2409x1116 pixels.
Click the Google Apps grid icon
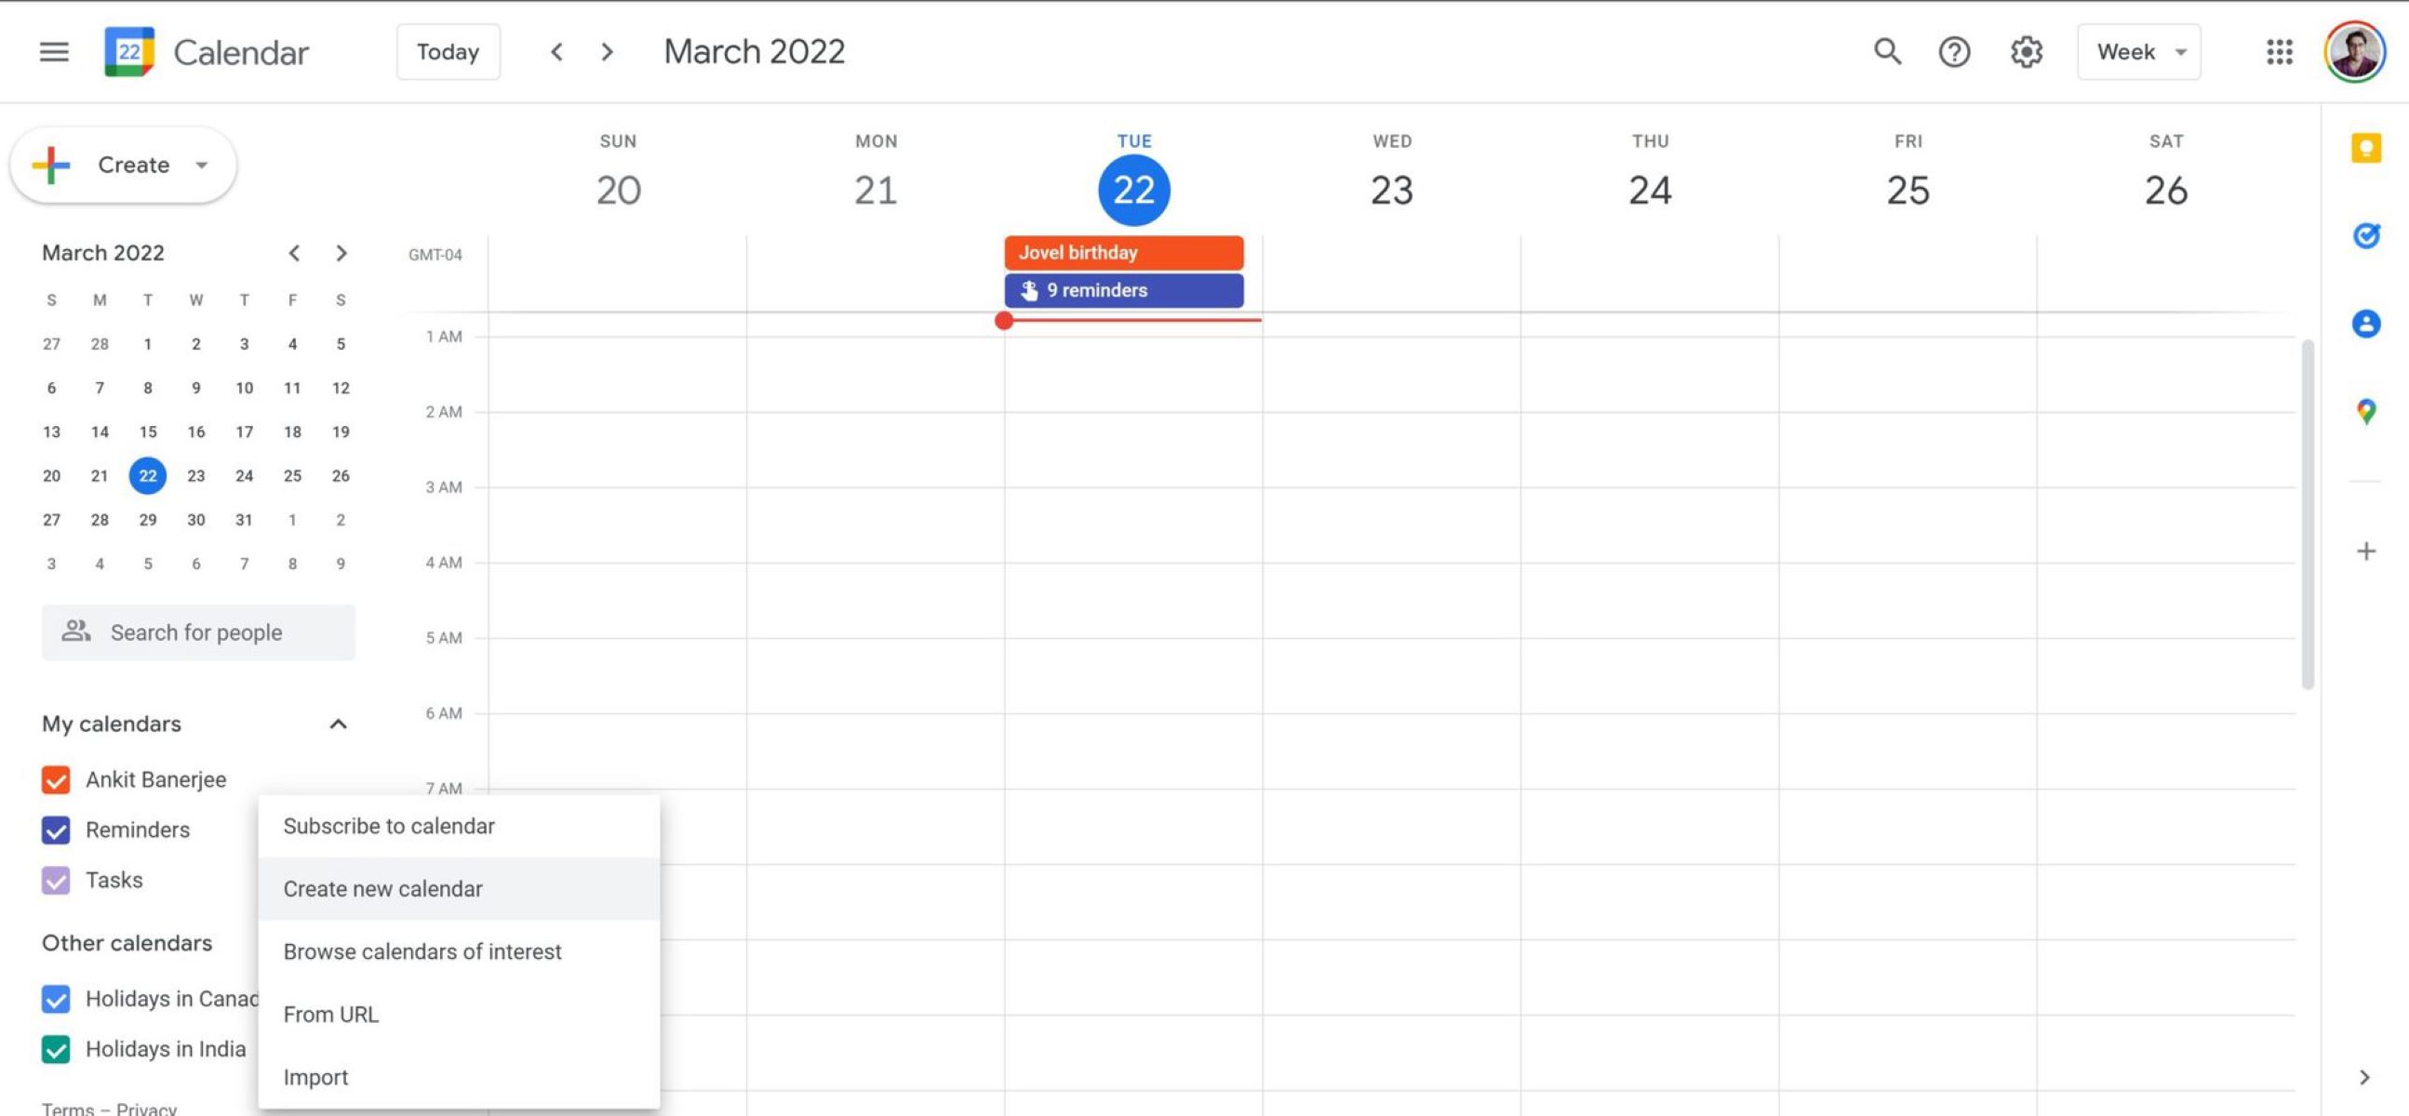click(x=2279, y=50)
